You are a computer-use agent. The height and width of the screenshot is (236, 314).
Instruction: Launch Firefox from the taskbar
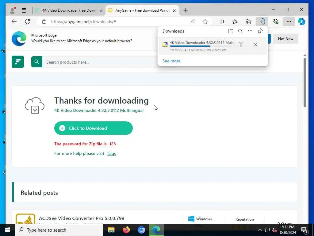[x=126, y=230]
